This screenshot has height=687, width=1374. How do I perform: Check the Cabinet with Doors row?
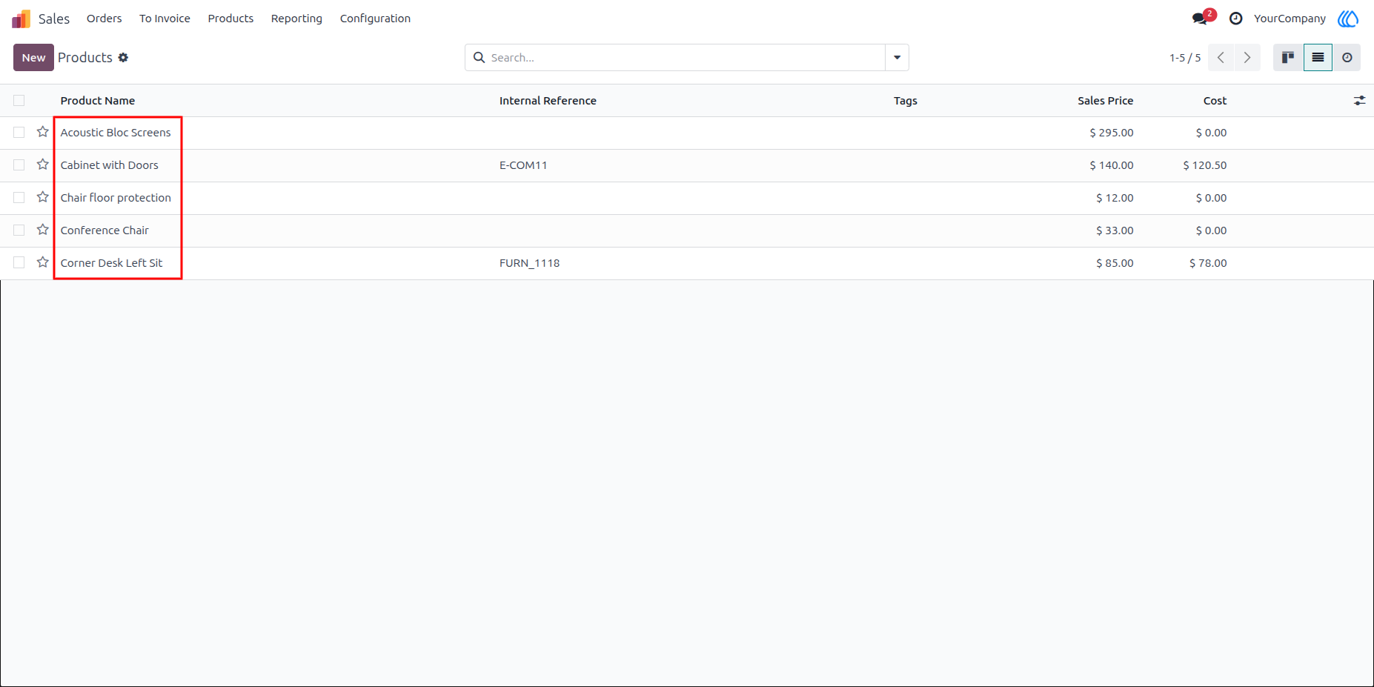[19, 165]
